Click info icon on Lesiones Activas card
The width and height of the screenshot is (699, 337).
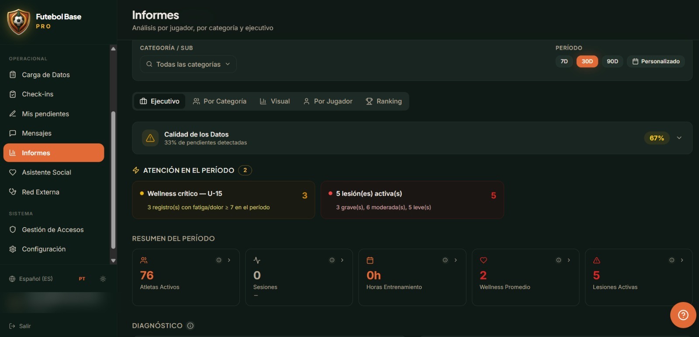point(672,260)
